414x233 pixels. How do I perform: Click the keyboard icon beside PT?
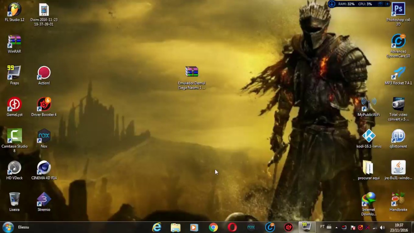[x=329, y=227]
